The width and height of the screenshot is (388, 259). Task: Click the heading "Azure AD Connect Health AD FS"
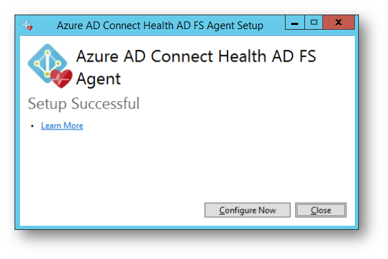tap(196, 56)
